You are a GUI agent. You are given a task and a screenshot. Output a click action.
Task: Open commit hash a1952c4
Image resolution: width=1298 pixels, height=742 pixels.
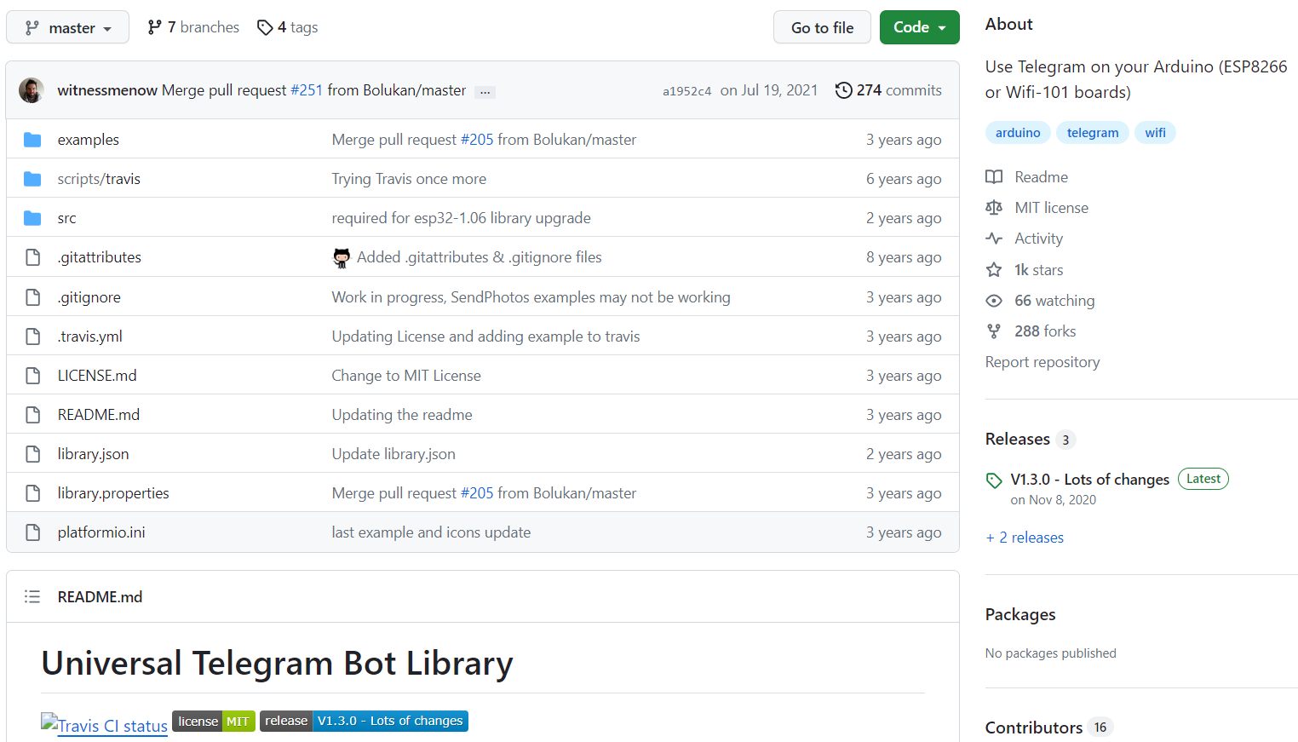(x=686, y=91)
